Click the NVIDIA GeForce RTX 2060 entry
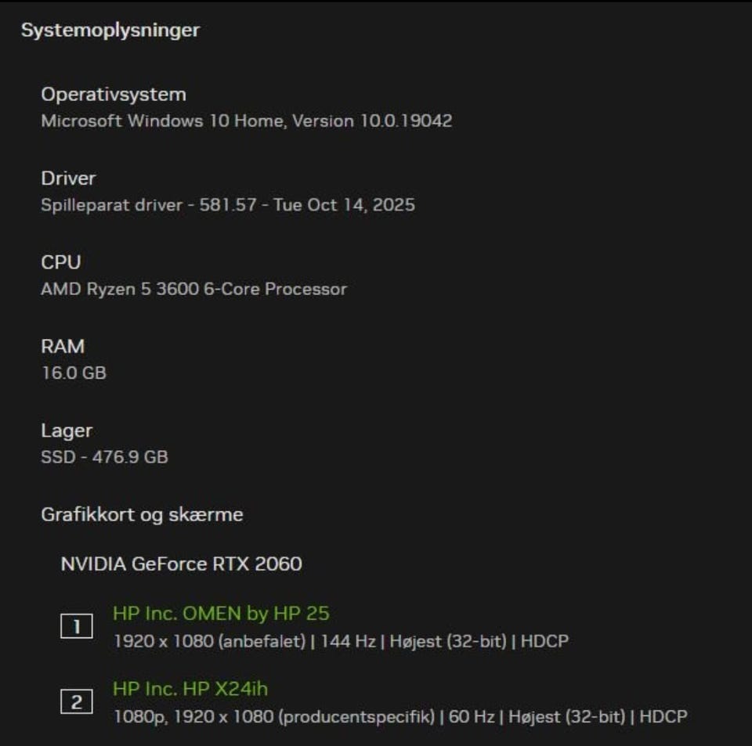The image size is (752, 746). (x=181, y=564)
